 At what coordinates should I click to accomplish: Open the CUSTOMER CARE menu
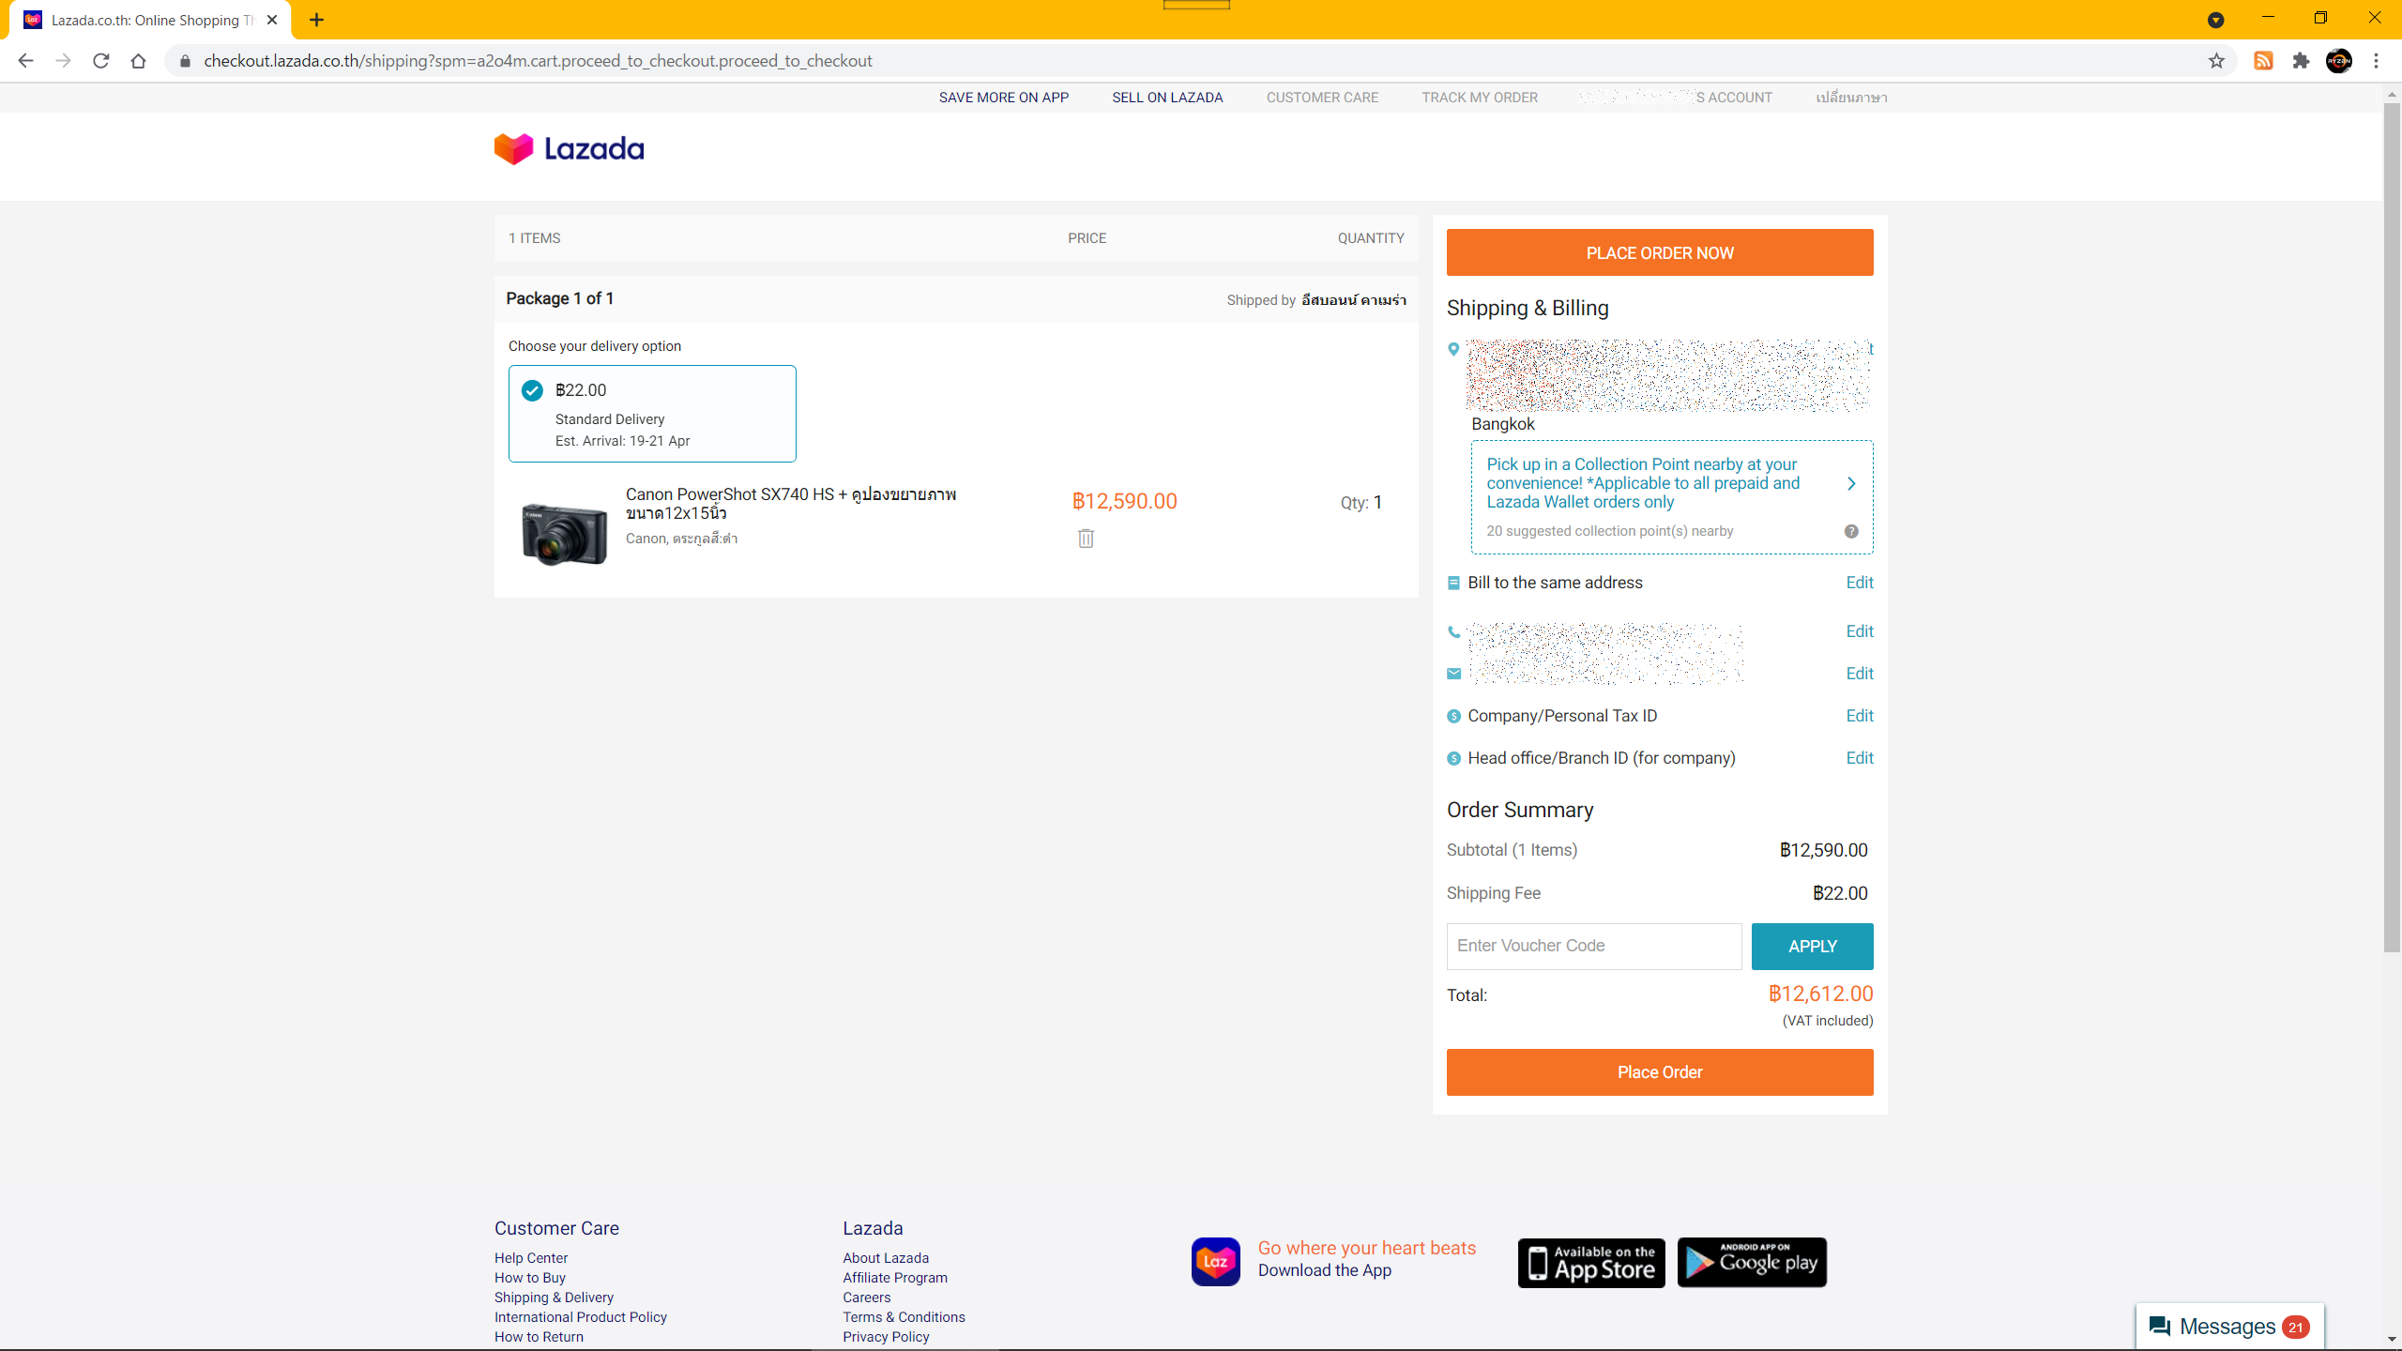pyautogui.click(x=1322, y=98)
